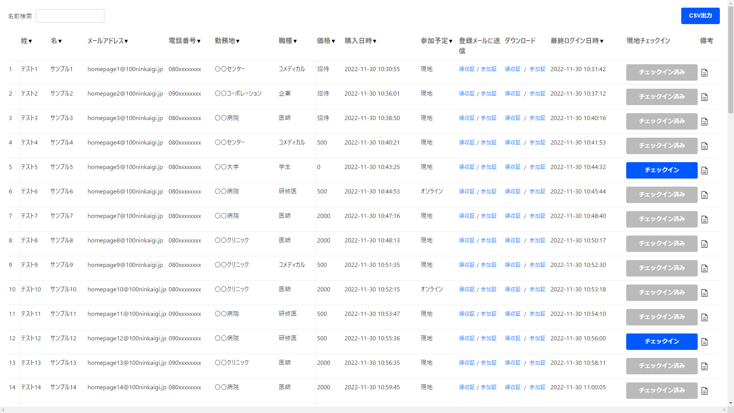This screenshot has height=413, width=734.
Task: Click the document icon in テスト9's row
Action: pos(705,268)
